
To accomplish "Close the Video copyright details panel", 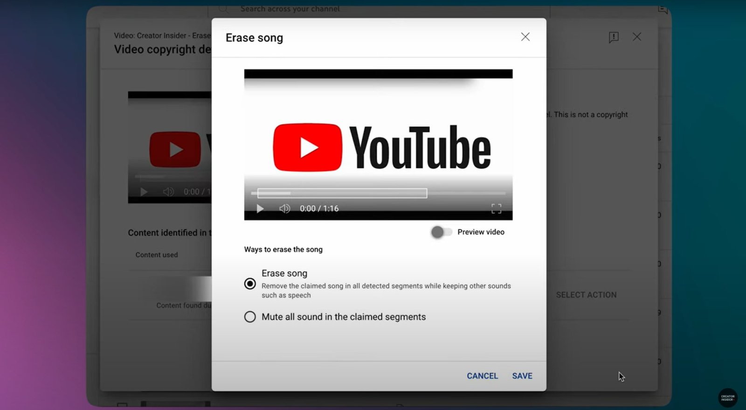I will [x=637, y=37].
